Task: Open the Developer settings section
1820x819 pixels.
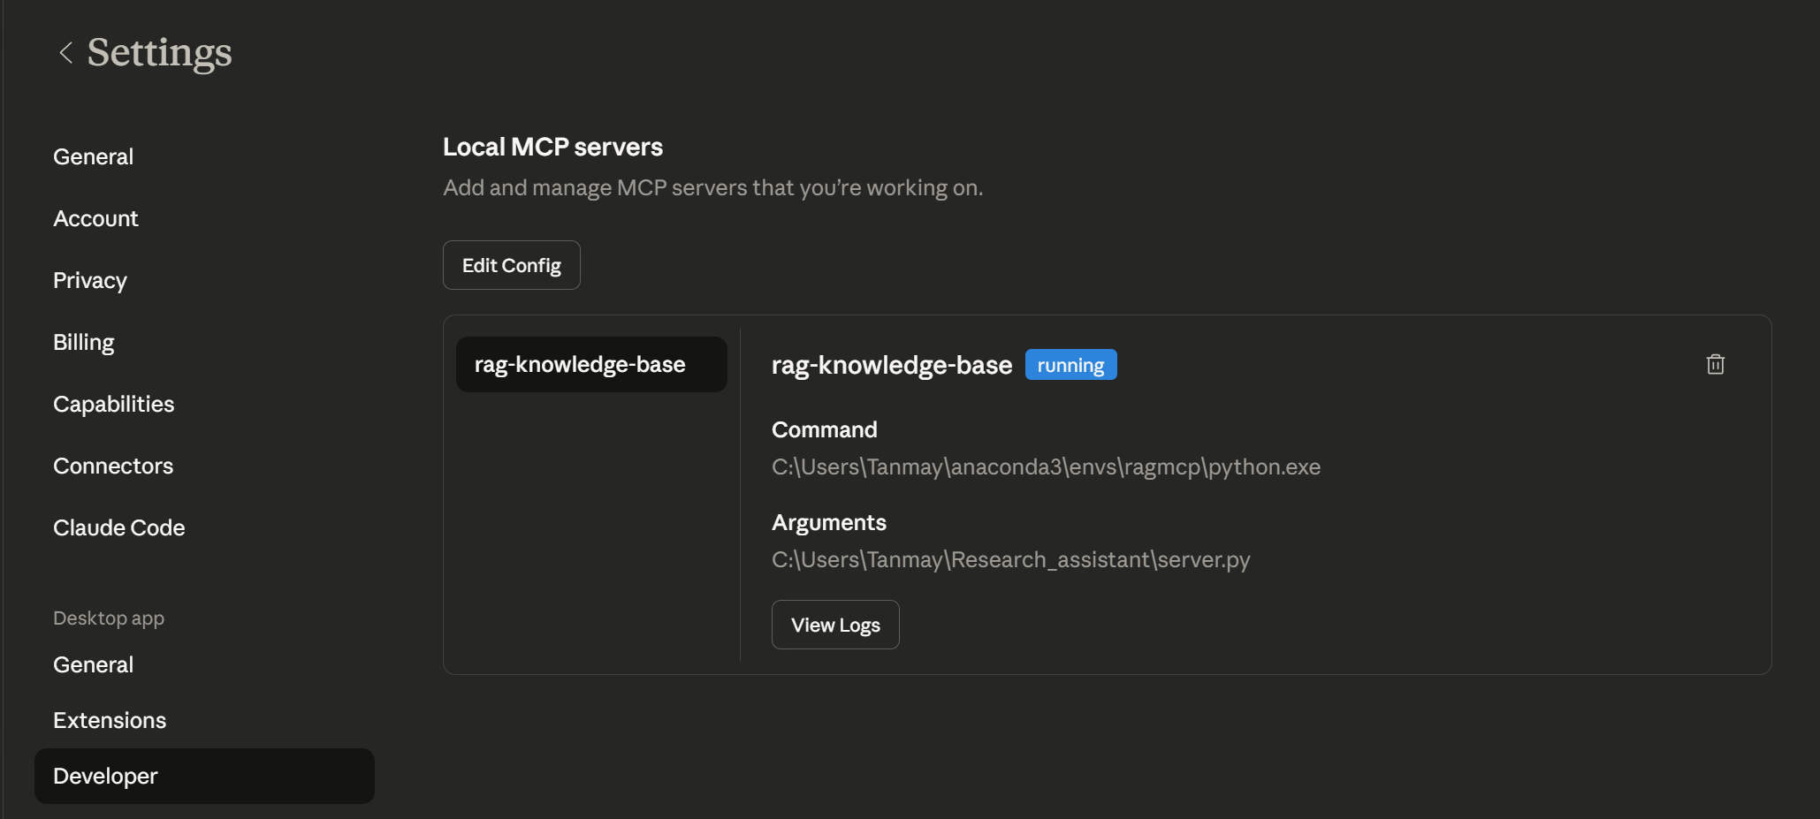Action: point(104,776)
